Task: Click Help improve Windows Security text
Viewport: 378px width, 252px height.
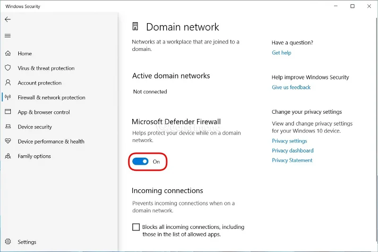Action: 310,77
